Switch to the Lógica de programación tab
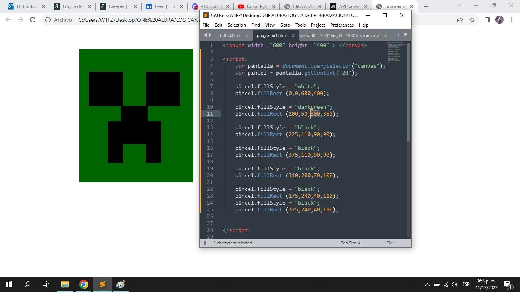The height and width of the screenshot is (292, 520). (x=69, y=6)
